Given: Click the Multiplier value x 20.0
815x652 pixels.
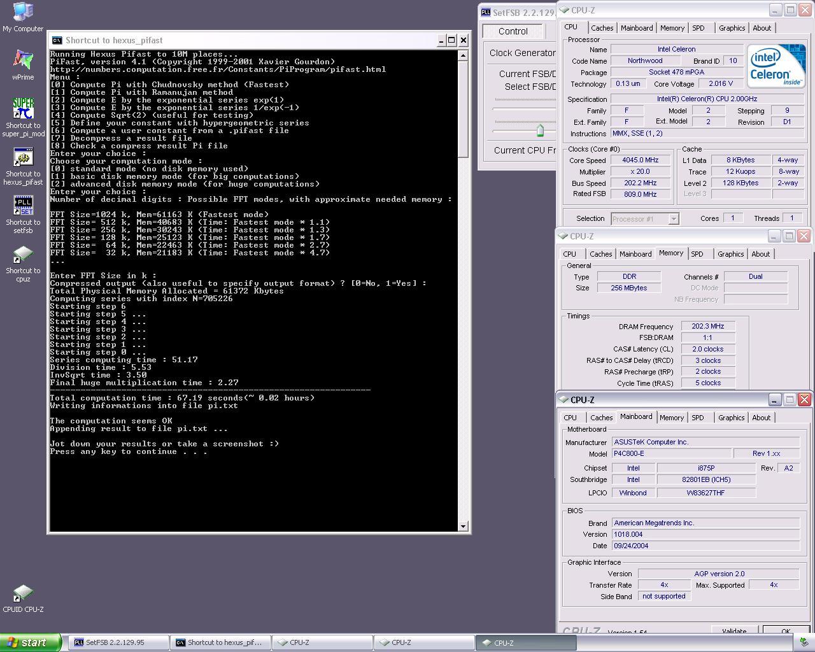Looking at the screenshot, I should coord(641,172).
